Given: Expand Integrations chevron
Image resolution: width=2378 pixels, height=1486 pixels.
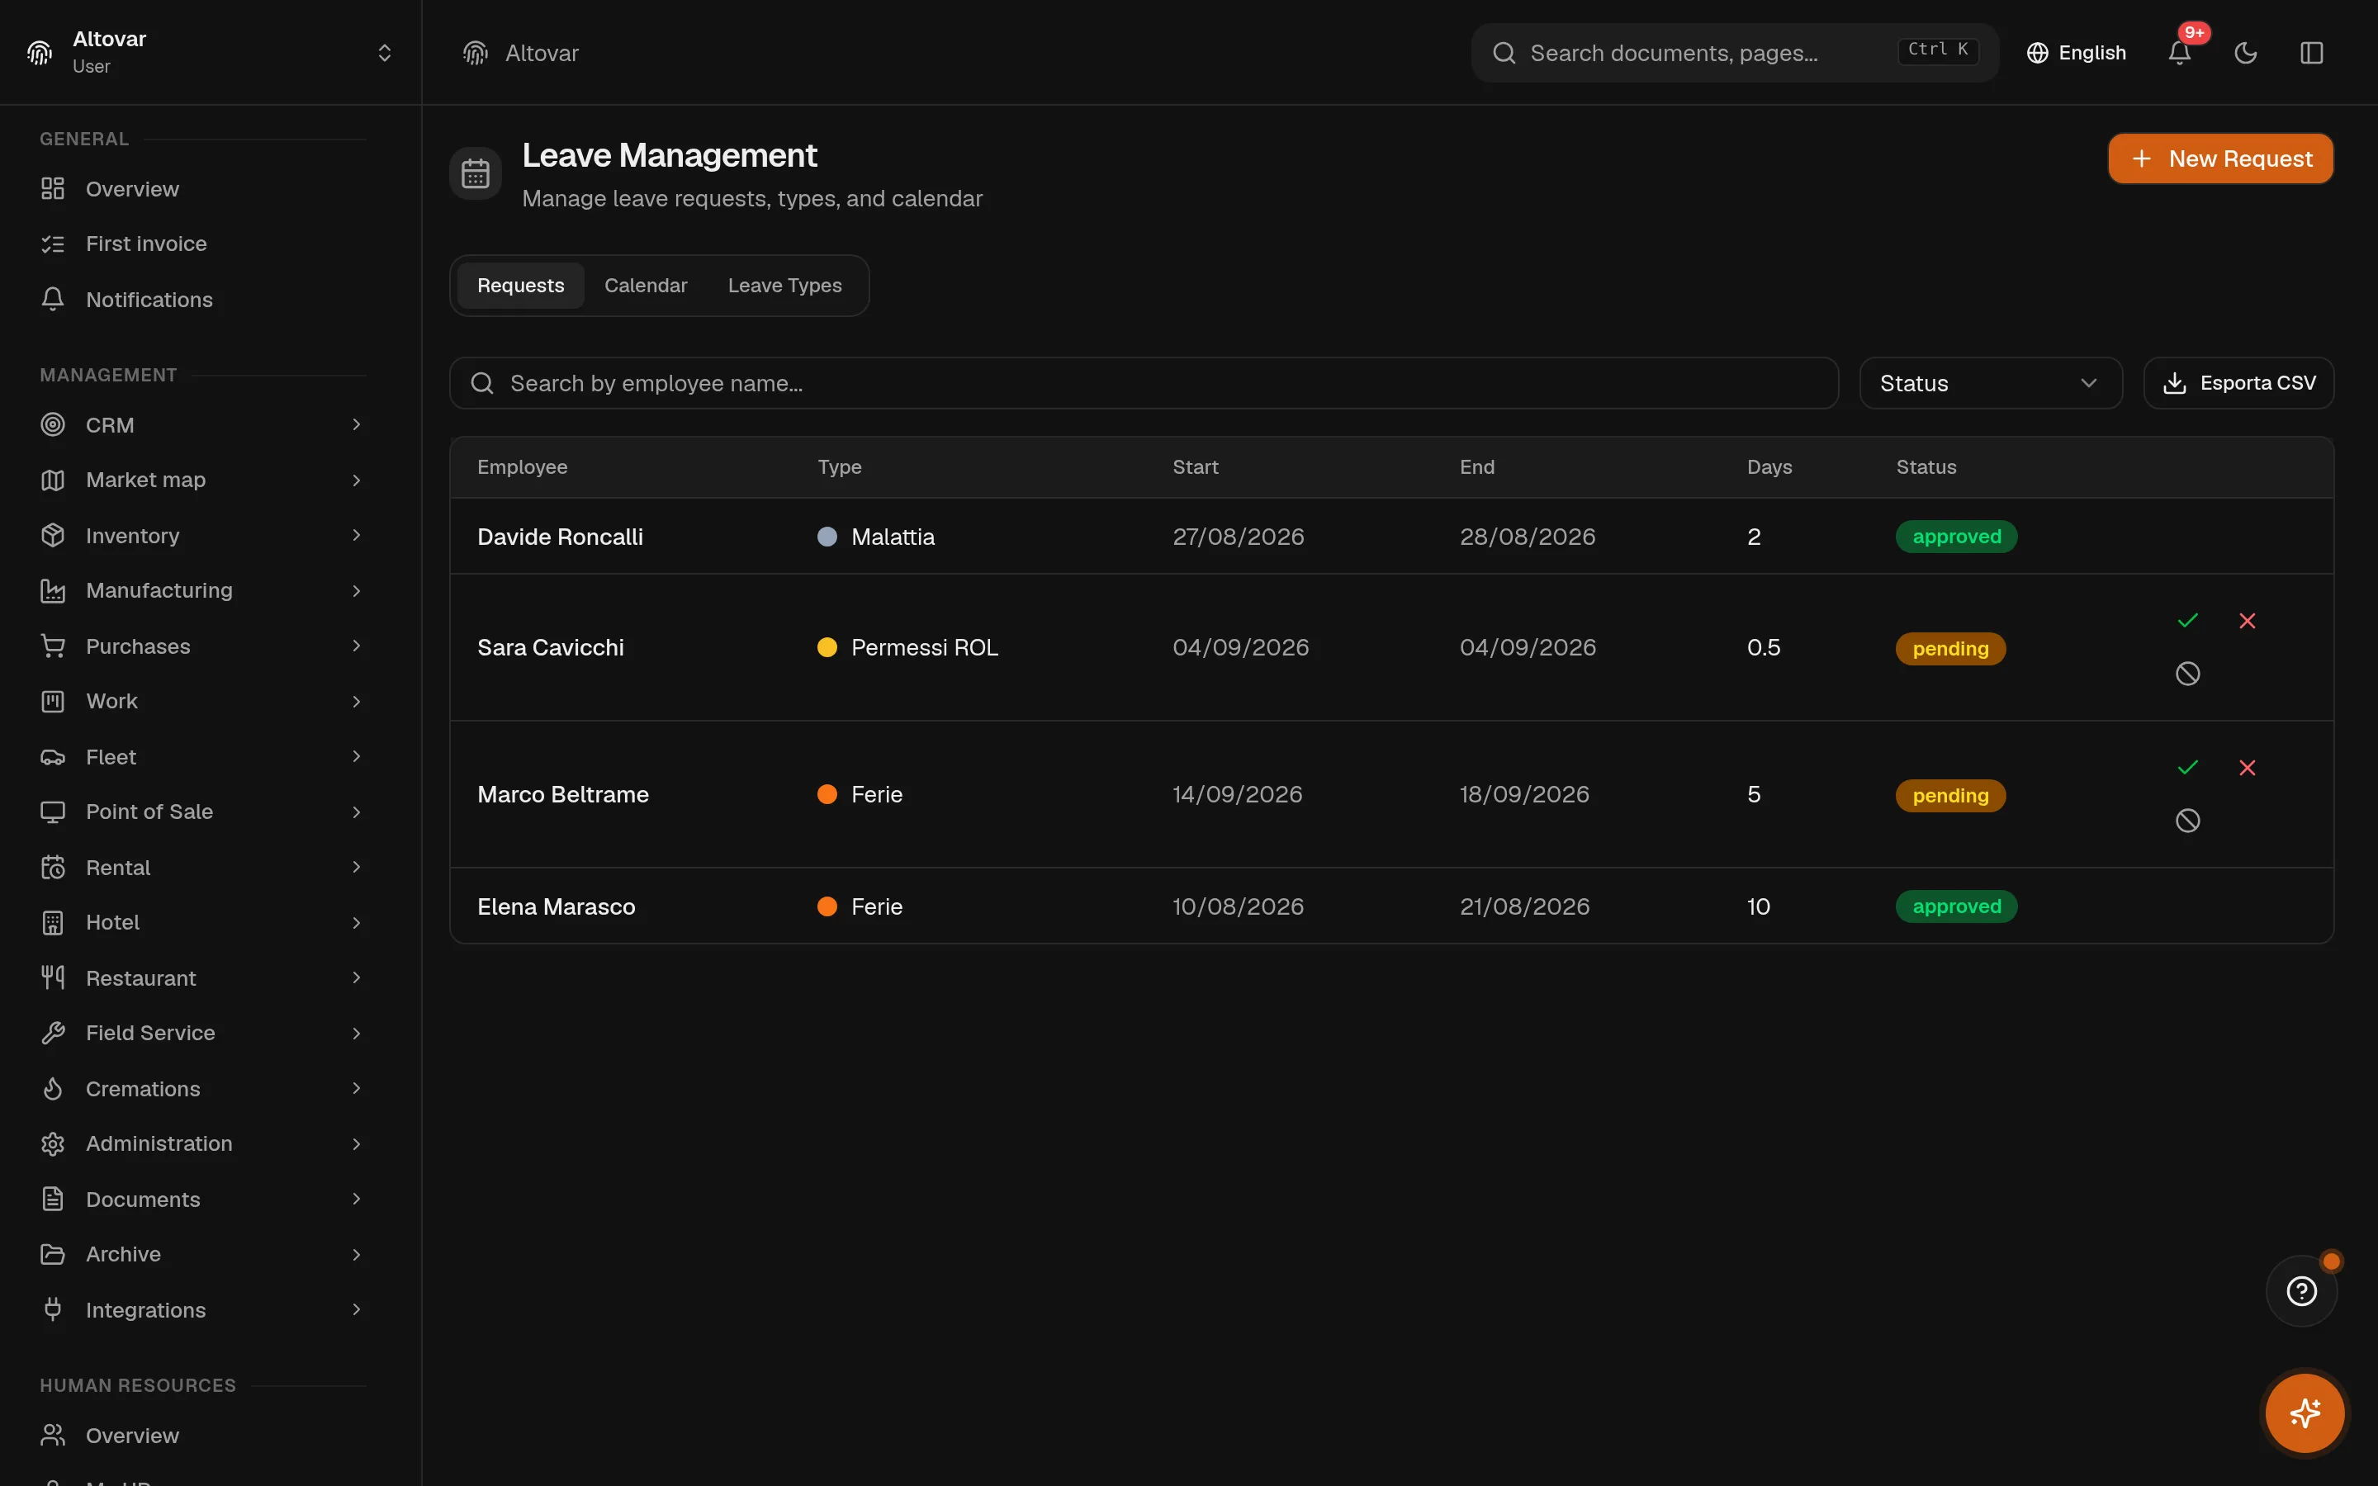Looking at the screenshot, I should coord(356,1310).
